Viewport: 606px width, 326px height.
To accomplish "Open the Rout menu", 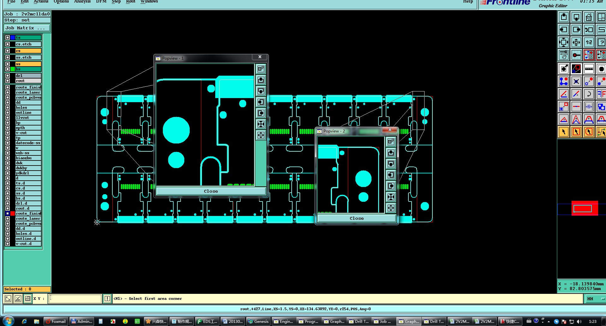I will [x=130, y=2].
